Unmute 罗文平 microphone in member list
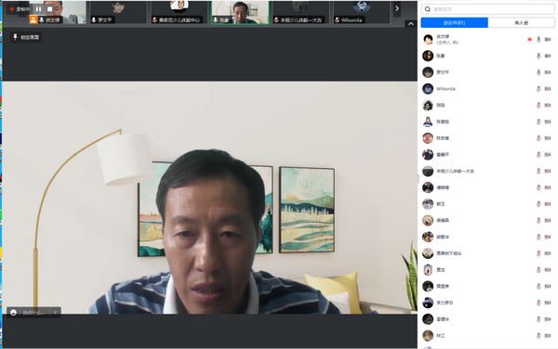558x349 pixels. coord(538,72)
